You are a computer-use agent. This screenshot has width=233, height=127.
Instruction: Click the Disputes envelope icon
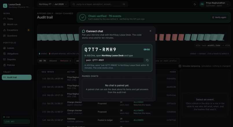4,59
